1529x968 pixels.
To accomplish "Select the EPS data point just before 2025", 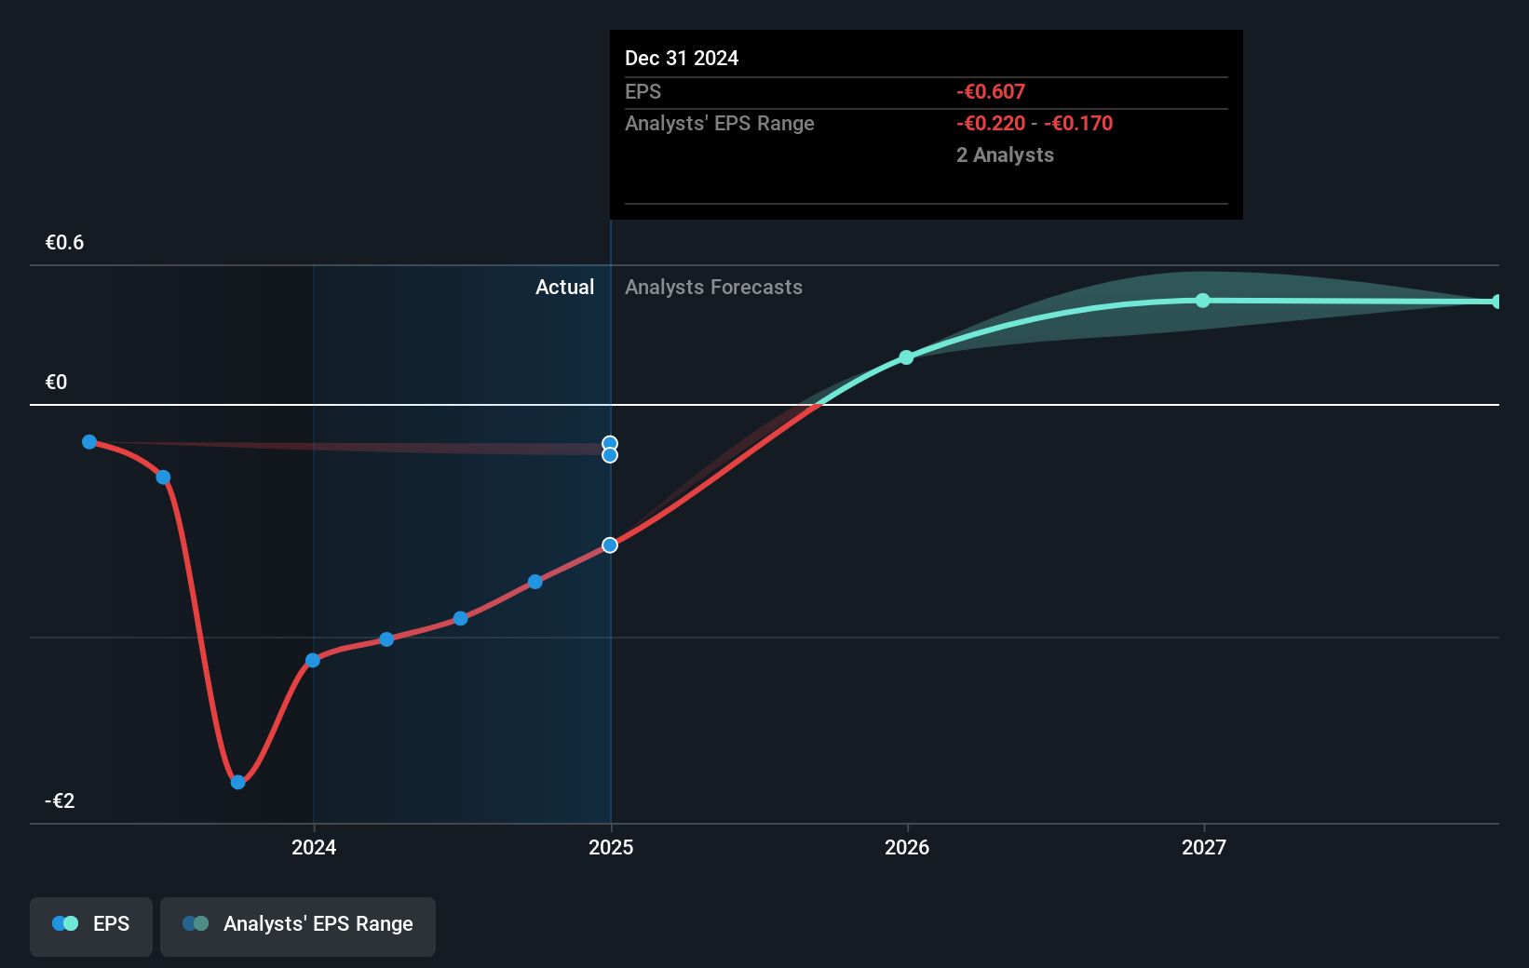I will coord(535,582).
